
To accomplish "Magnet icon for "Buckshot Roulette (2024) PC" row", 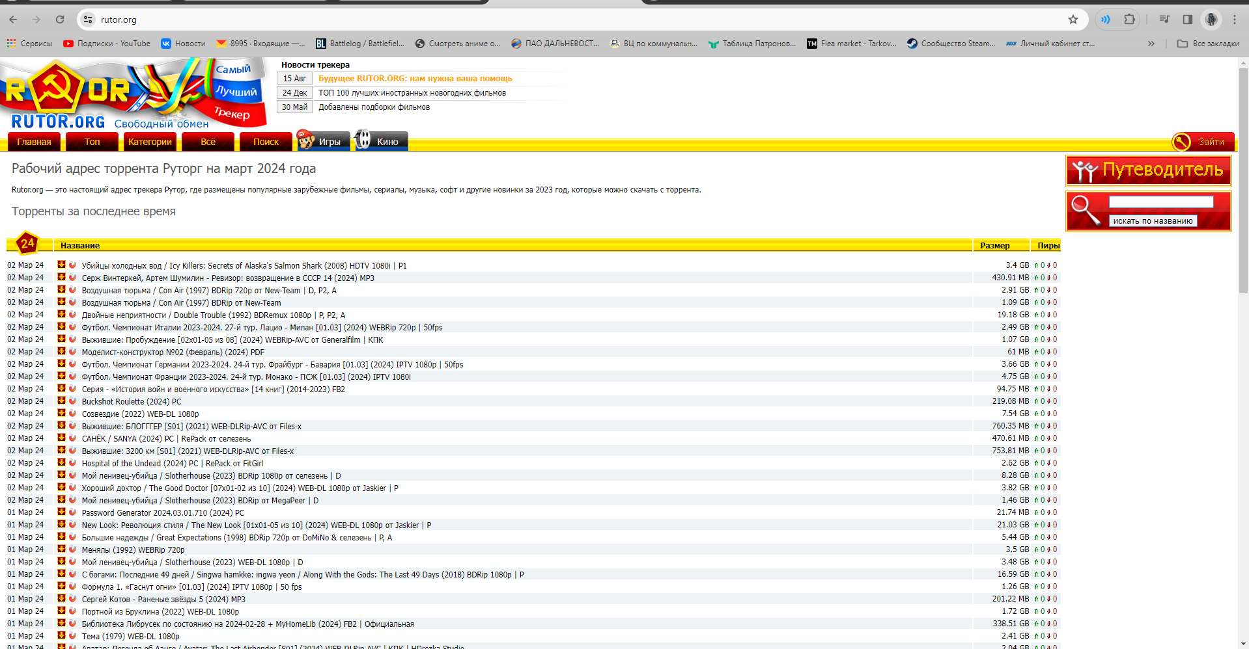I will point(73,401).
